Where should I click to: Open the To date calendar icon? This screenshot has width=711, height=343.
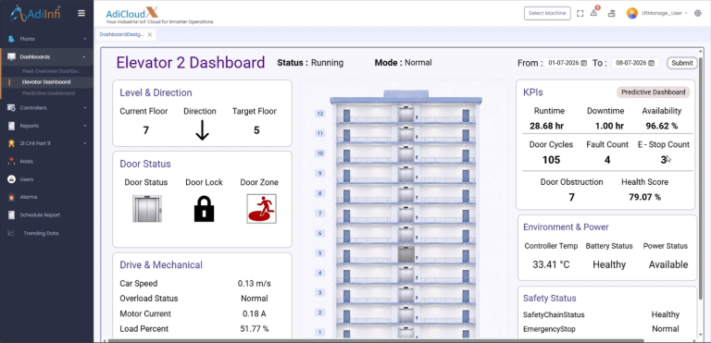point(651,63)
